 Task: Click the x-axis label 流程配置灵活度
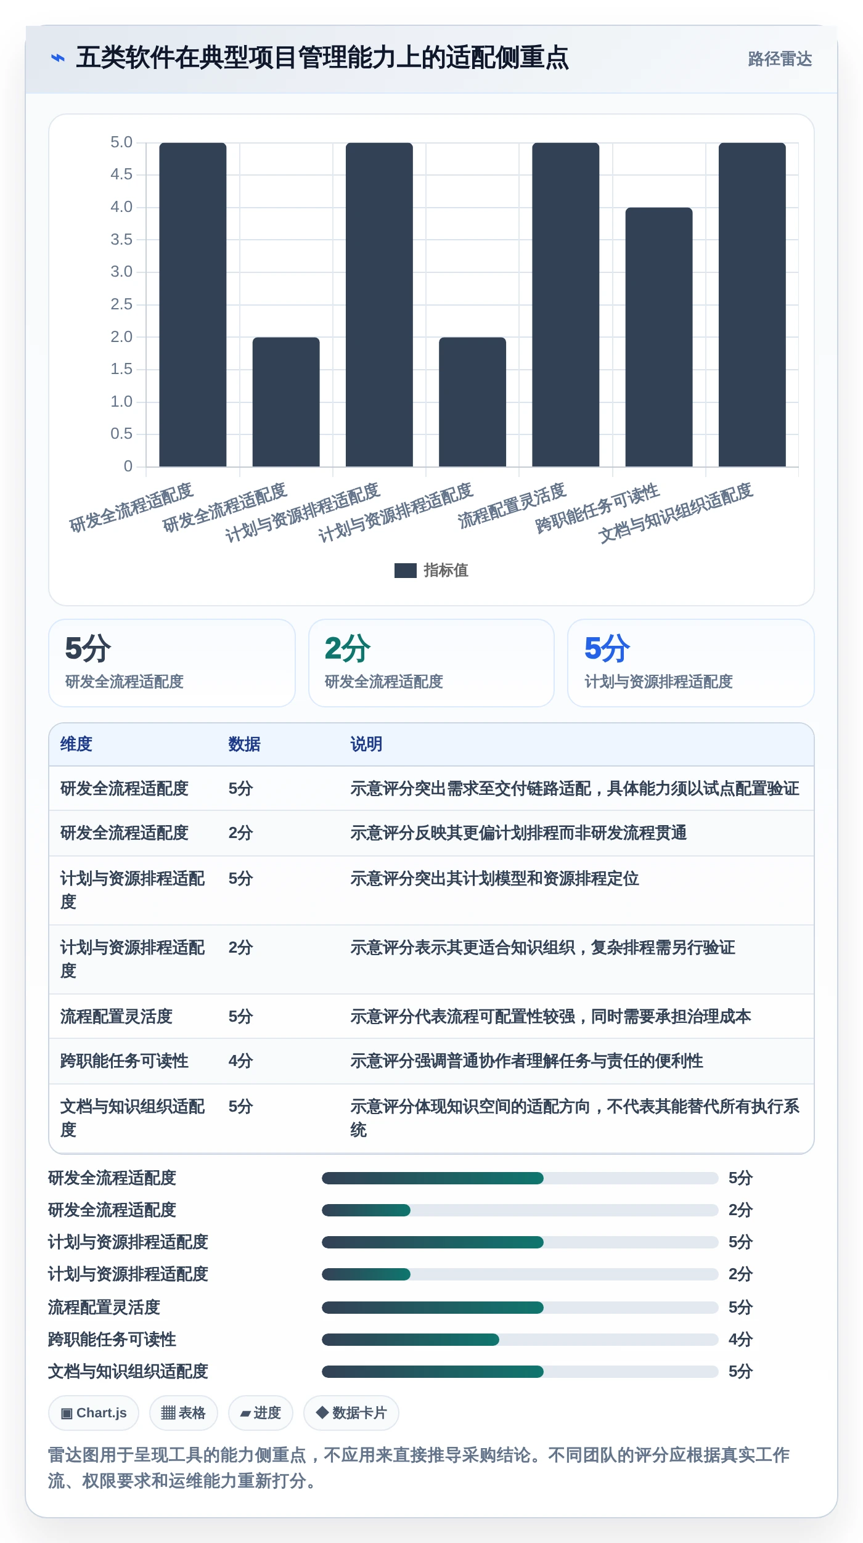(x=512, y=506)
